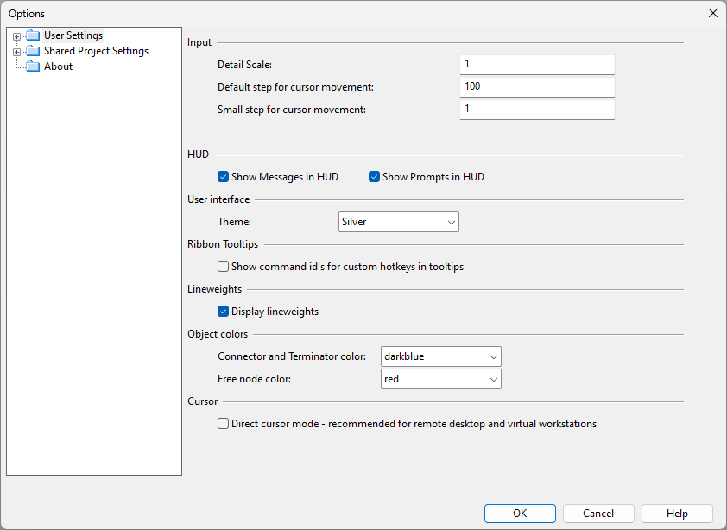Enable Direct cursor mode checkbox
The image size is (727, 530).
pos(224,424)
